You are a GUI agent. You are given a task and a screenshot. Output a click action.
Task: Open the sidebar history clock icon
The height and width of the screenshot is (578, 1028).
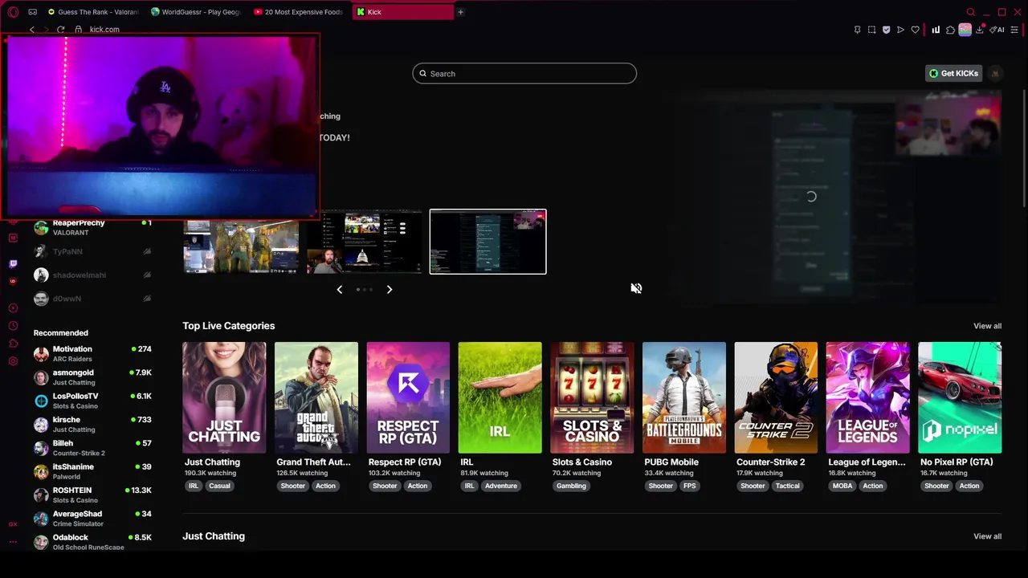pos(13,326)
